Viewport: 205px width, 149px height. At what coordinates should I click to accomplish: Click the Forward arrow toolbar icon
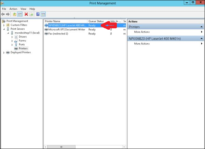tap(8, 14)
